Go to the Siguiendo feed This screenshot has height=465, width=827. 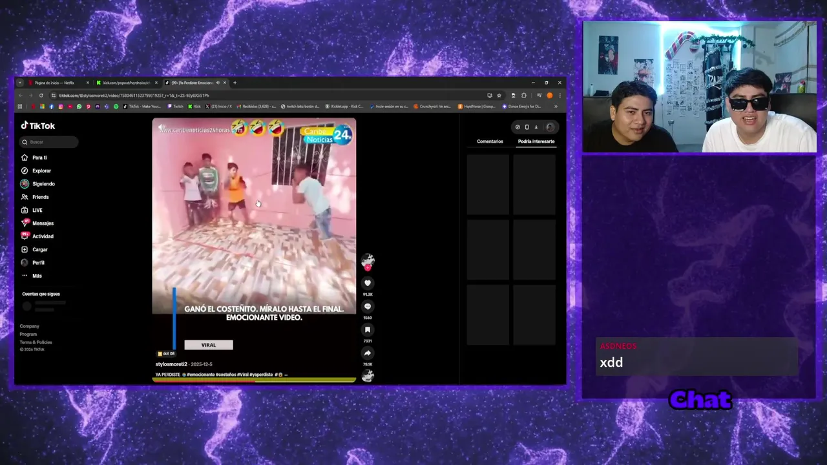[x=38, y=184]
